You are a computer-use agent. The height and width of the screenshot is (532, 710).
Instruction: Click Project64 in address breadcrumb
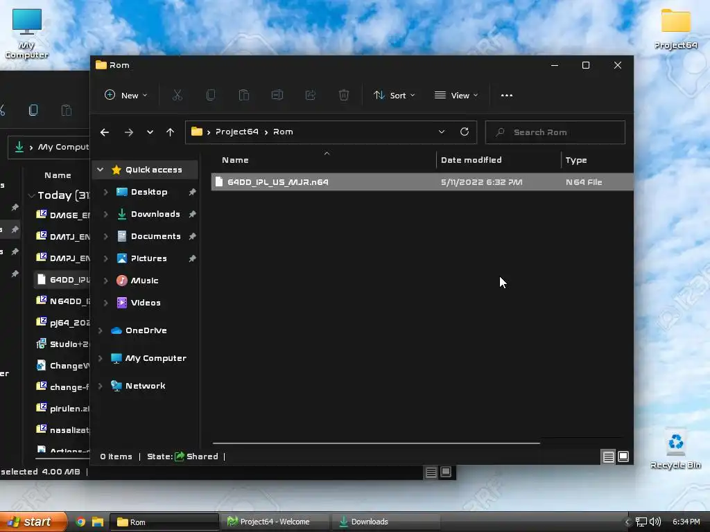237,132
